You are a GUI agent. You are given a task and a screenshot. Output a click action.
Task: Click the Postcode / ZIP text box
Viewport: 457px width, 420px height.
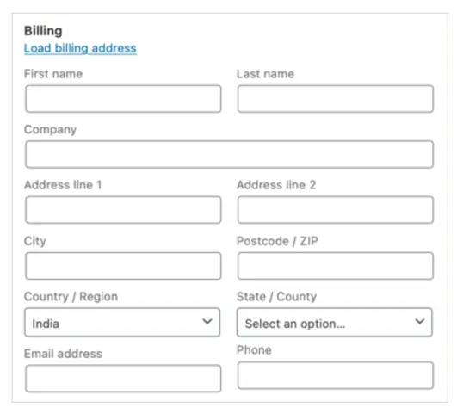pos(335,266)
